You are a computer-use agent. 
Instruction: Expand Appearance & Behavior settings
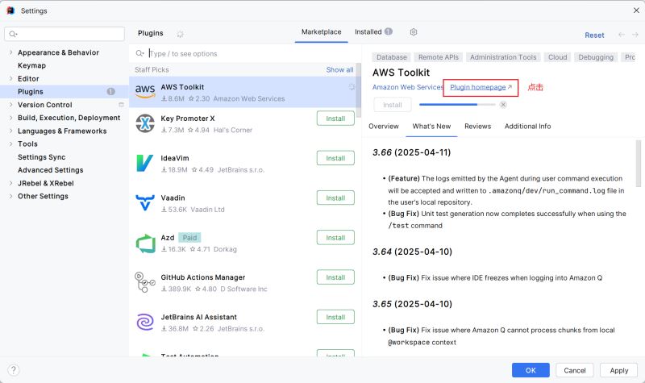[x=10, y=52]
